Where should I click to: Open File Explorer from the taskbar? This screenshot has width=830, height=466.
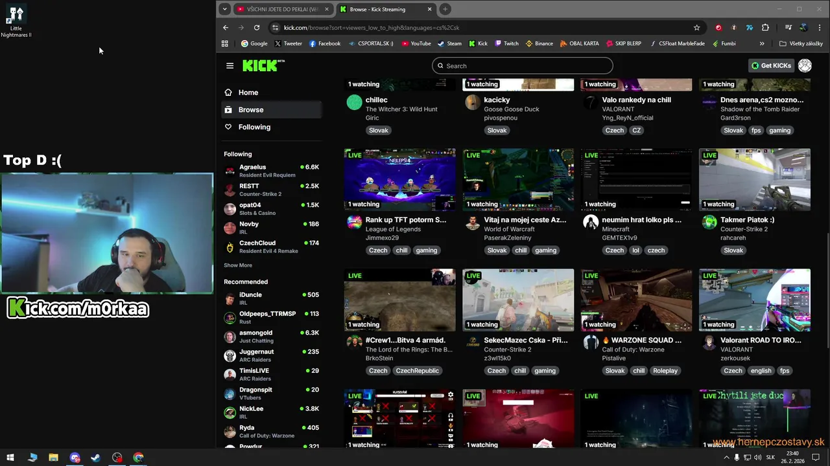53,457
